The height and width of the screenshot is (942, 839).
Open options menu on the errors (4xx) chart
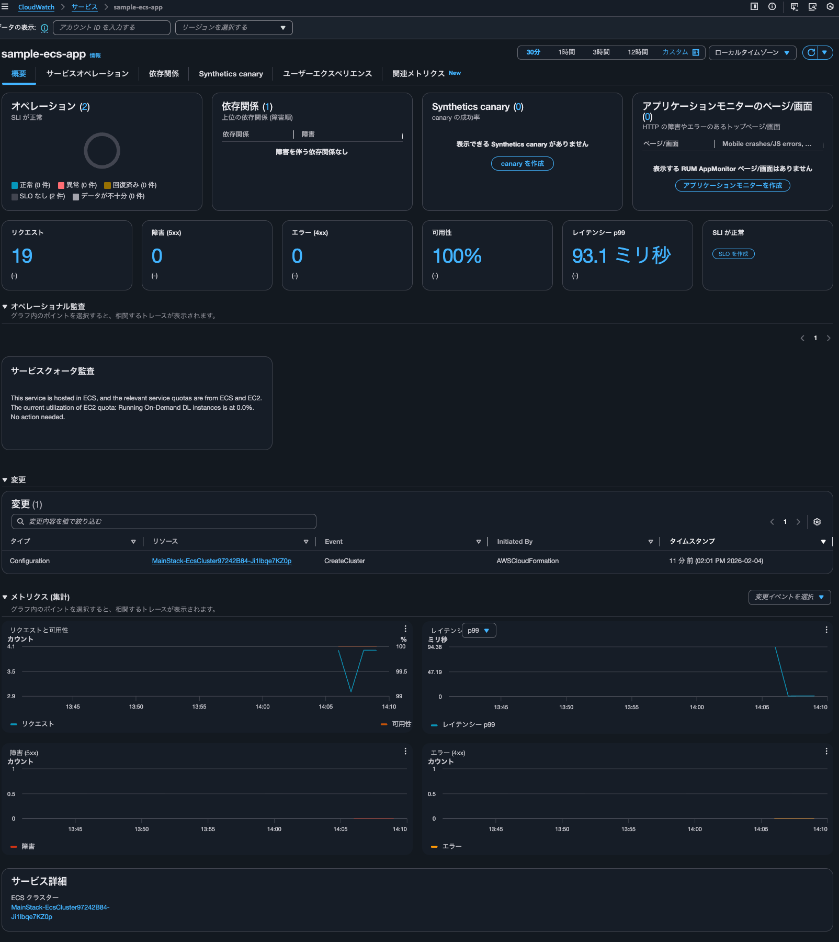click(826, 751)
